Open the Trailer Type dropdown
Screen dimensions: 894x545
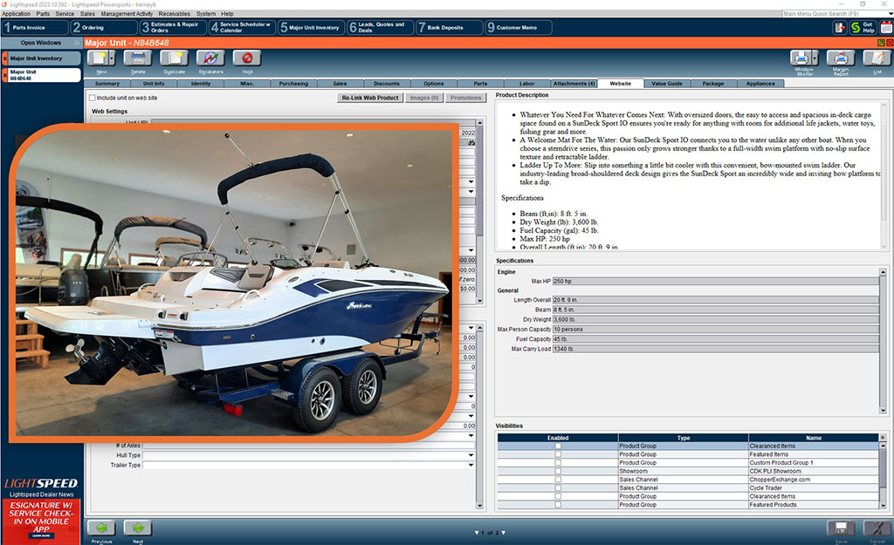[471, 465]
